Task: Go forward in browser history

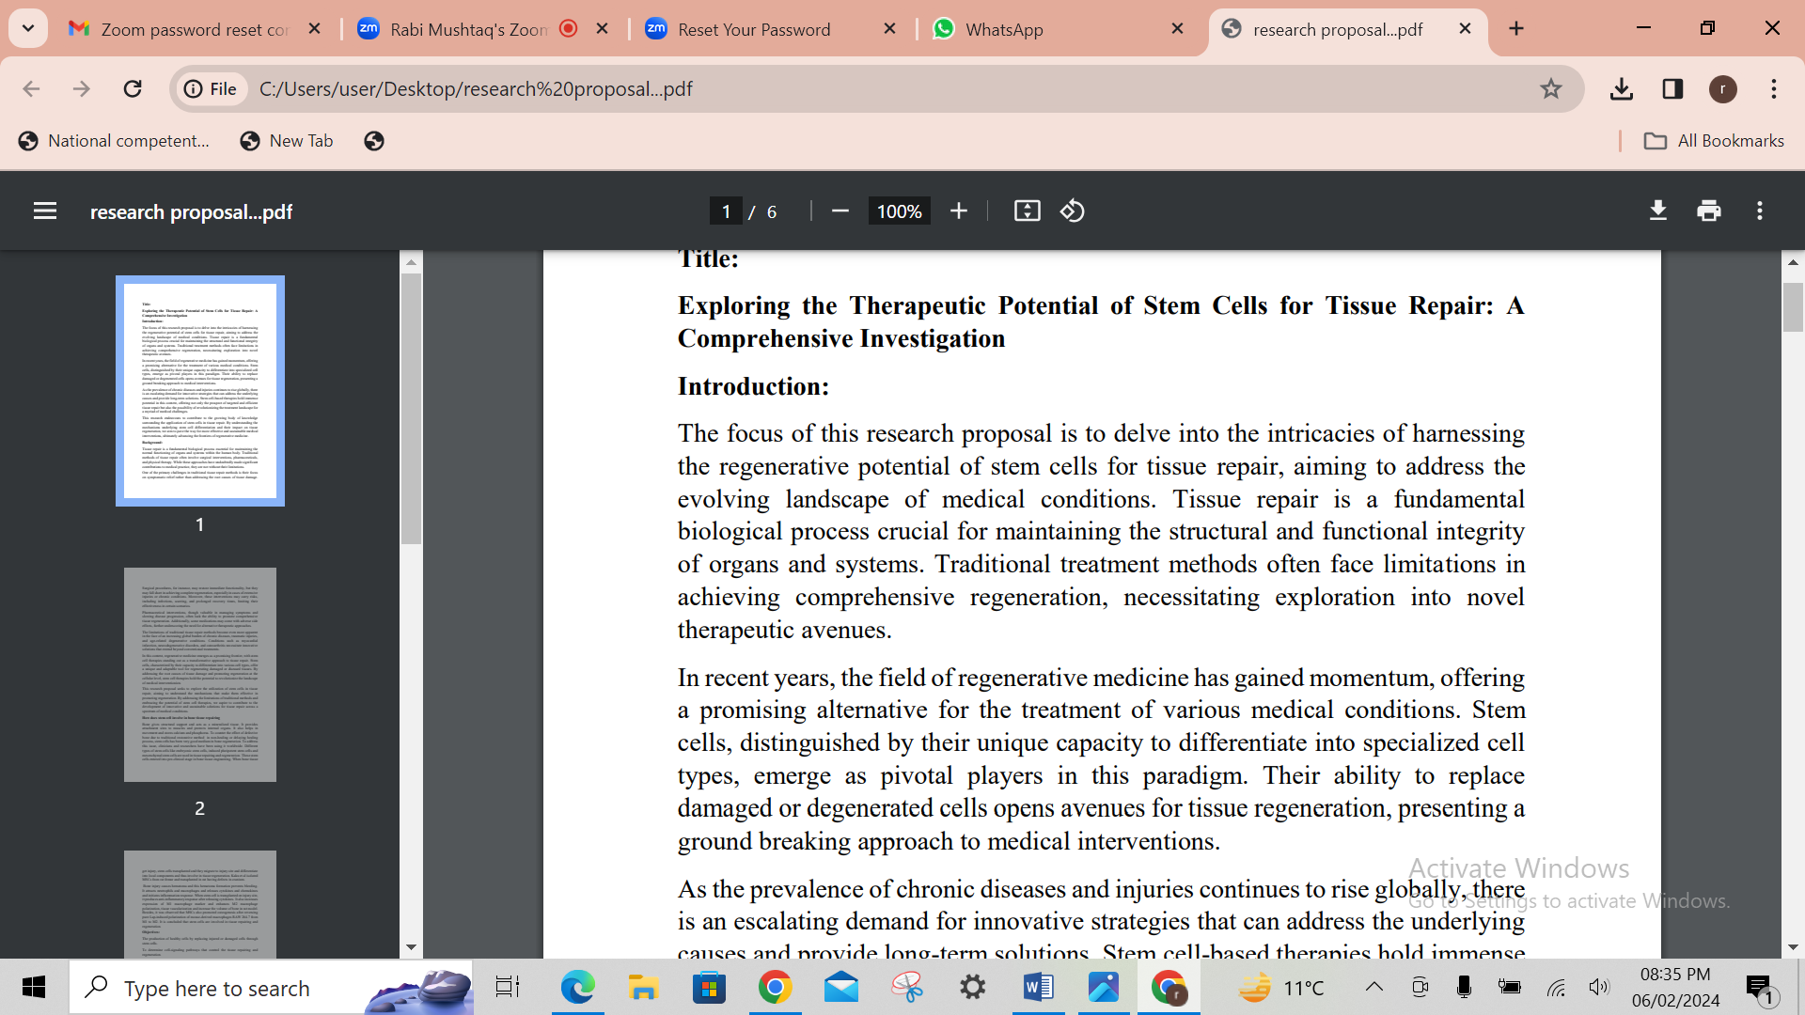Action: (x=82, y=88)
